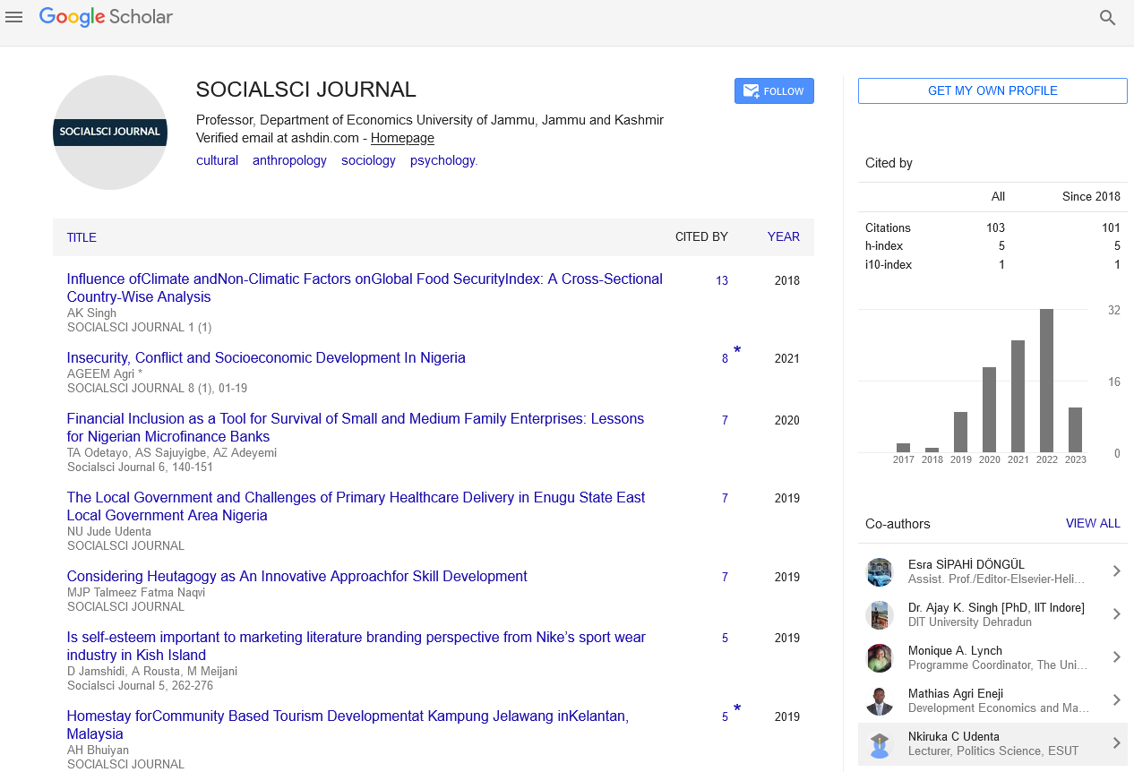Open the profile Homepage link
This screenshot has height=772, width=1134.
tap(402, 138)
